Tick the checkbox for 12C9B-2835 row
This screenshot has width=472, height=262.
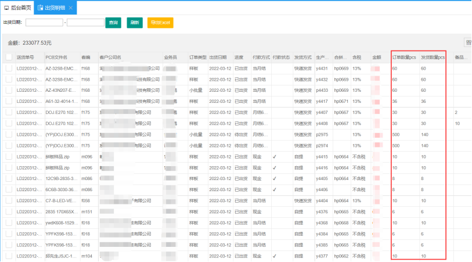(9, 179)
